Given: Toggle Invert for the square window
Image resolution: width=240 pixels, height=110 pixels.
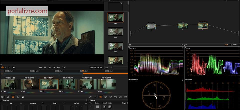Looking at the screenshot, I should (104, 107).
